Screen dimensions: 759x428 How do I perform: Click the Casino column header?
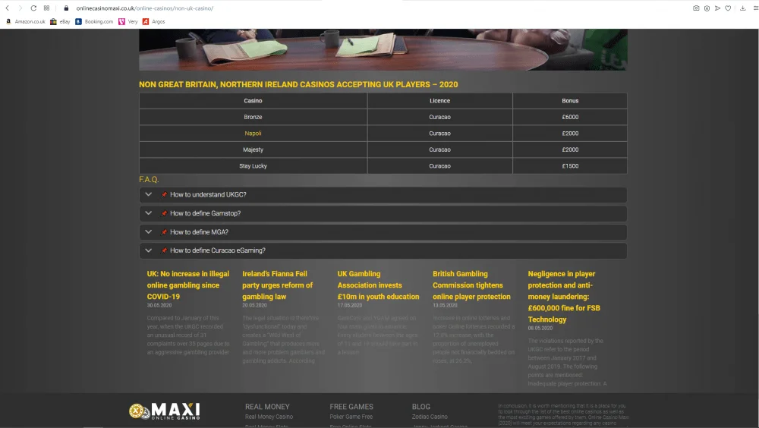click(x=253, y=101)
